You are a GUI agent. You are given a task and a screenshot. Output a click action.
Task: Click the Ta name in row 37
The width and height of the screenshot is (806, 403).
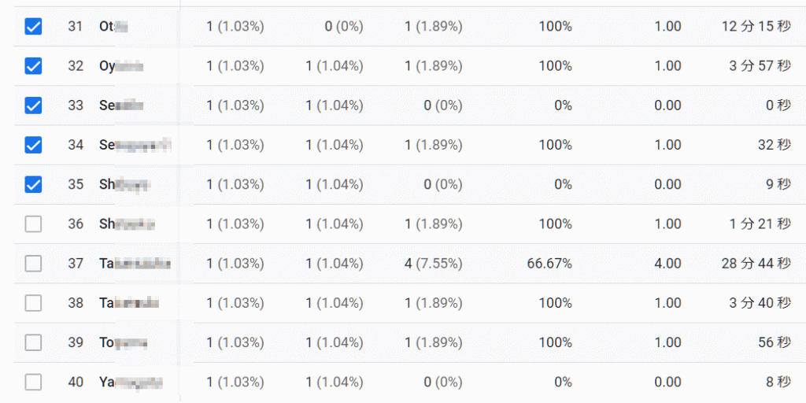(135, 264)
